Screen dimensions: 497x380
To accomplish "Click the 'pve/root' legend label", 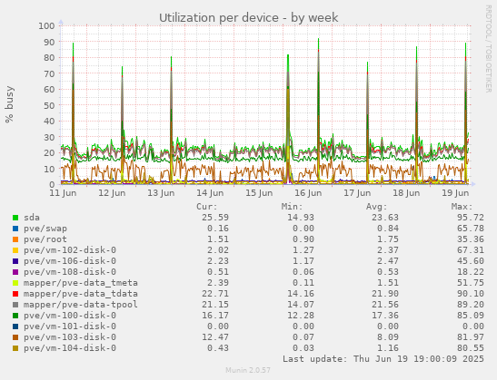I will coord(45,239).
